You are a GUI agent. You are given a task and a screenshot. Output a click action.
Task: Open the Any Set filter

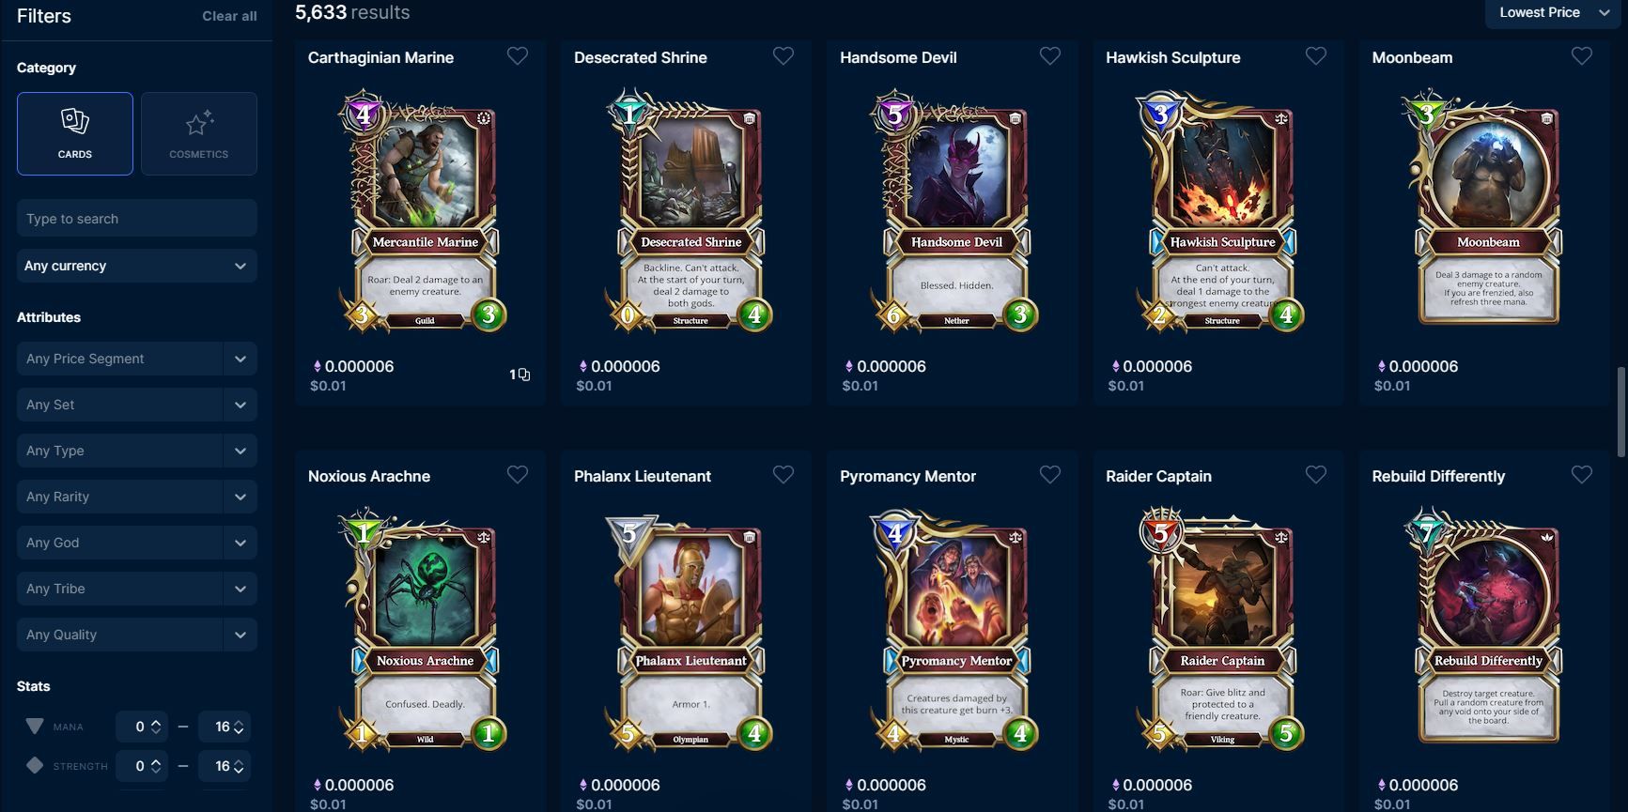pyautogui.click(x=137, y=405)
